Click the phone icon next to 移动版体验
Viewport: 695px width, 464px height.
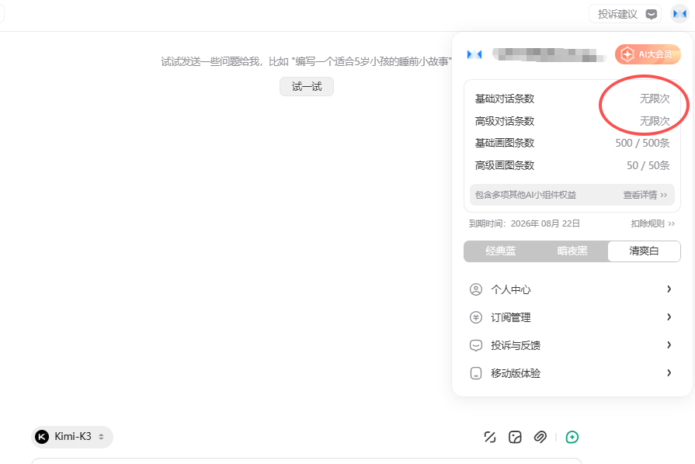click(x=475, y=373)
